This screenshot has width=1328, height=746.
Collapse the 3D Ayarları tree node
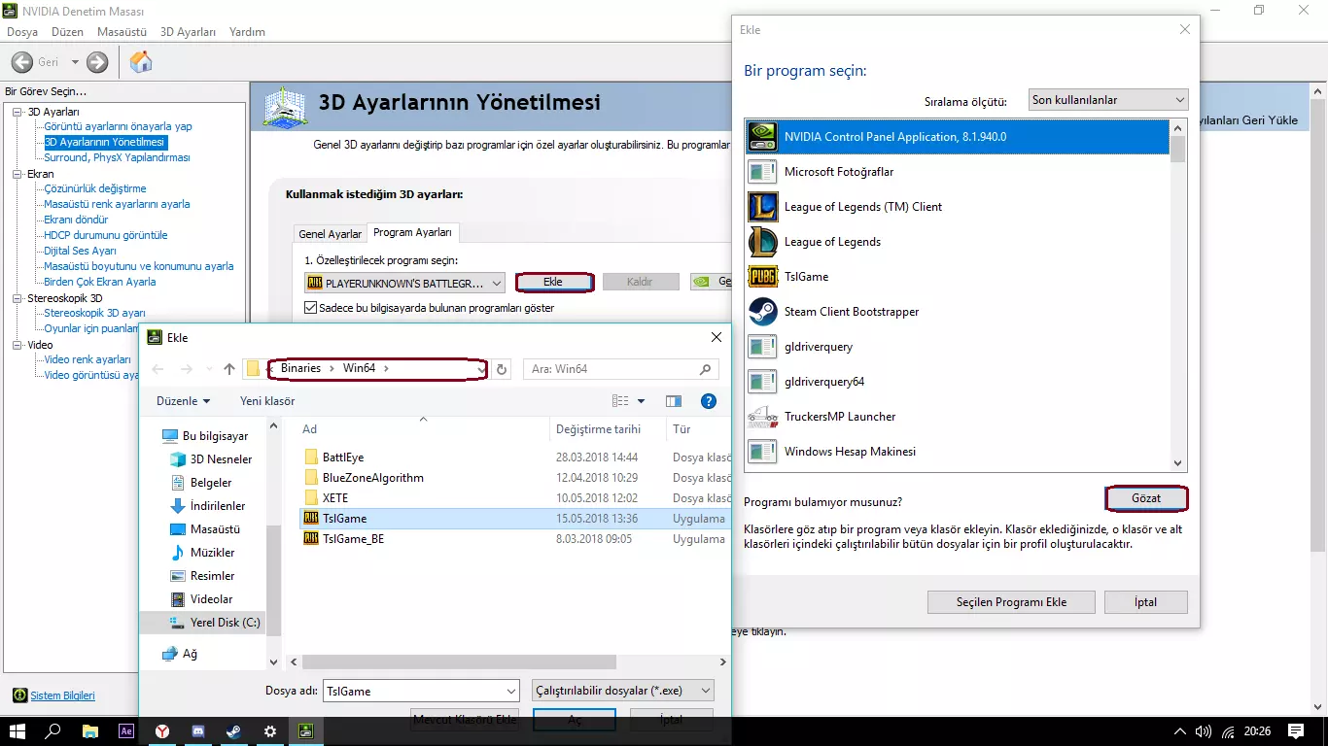17,112
